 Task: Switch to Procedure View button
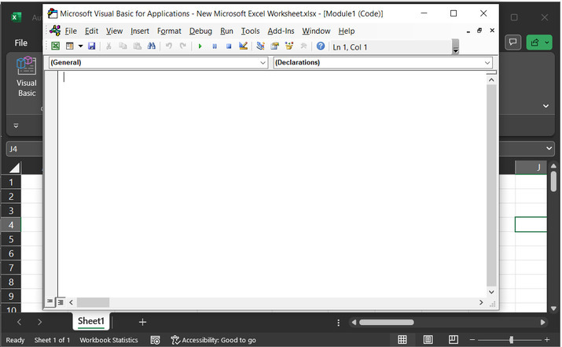[50, 302]
